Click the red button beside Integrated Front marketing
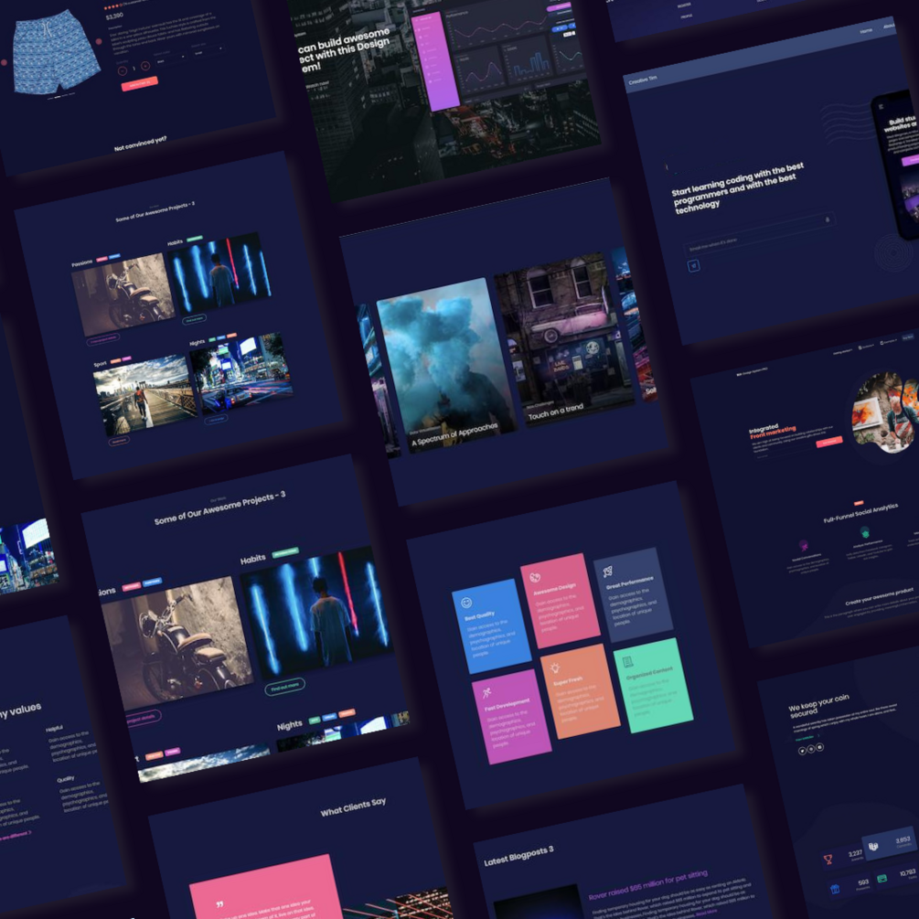The width and height of the screenshot is (919, 919). click(829, 442)
